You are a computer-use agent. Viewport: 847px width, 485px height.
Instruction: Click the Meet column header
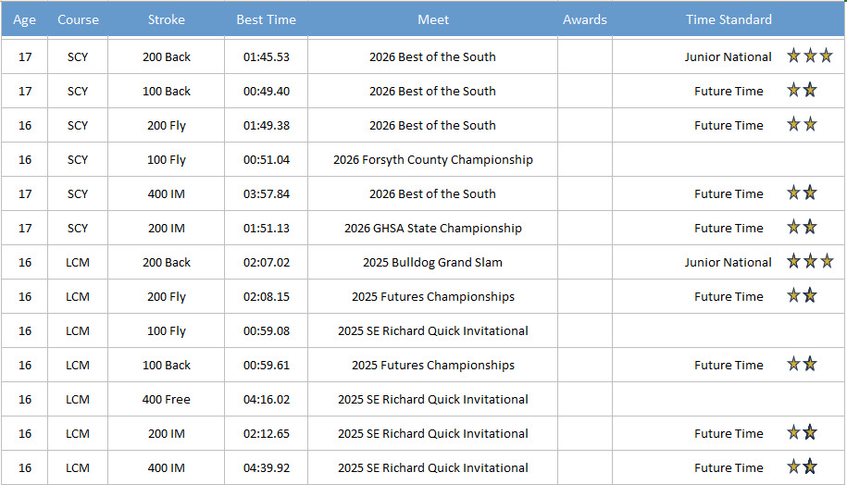coord(432,19)
